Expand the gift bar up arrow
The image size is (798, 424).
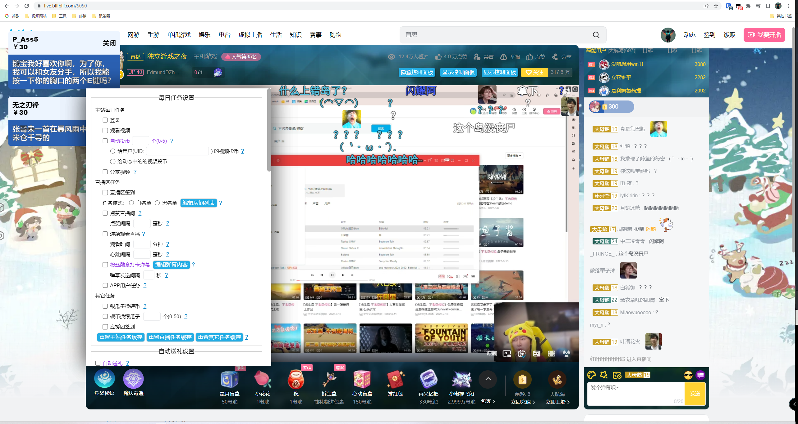coord(488,379)
